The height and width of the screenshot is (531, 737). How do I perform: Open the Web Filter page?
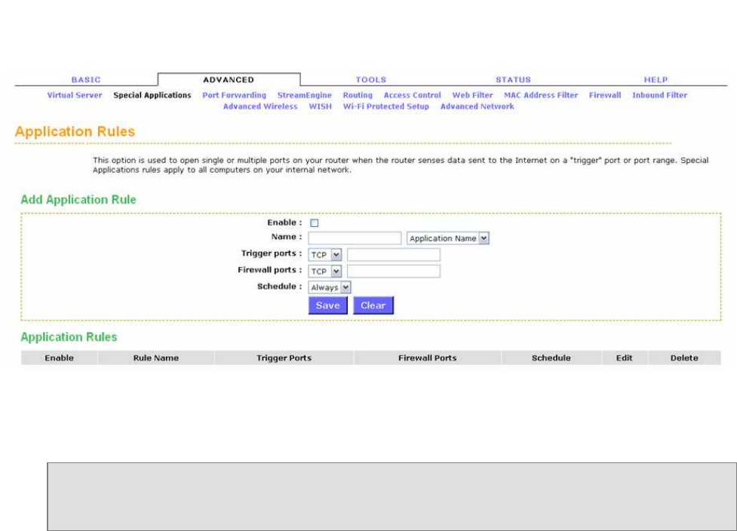coord(472,95)
